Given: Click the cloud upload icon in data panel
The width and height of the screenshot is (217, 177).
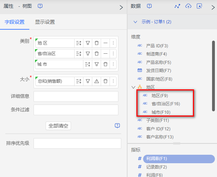Looking at the screenshot, I should 188,6.
